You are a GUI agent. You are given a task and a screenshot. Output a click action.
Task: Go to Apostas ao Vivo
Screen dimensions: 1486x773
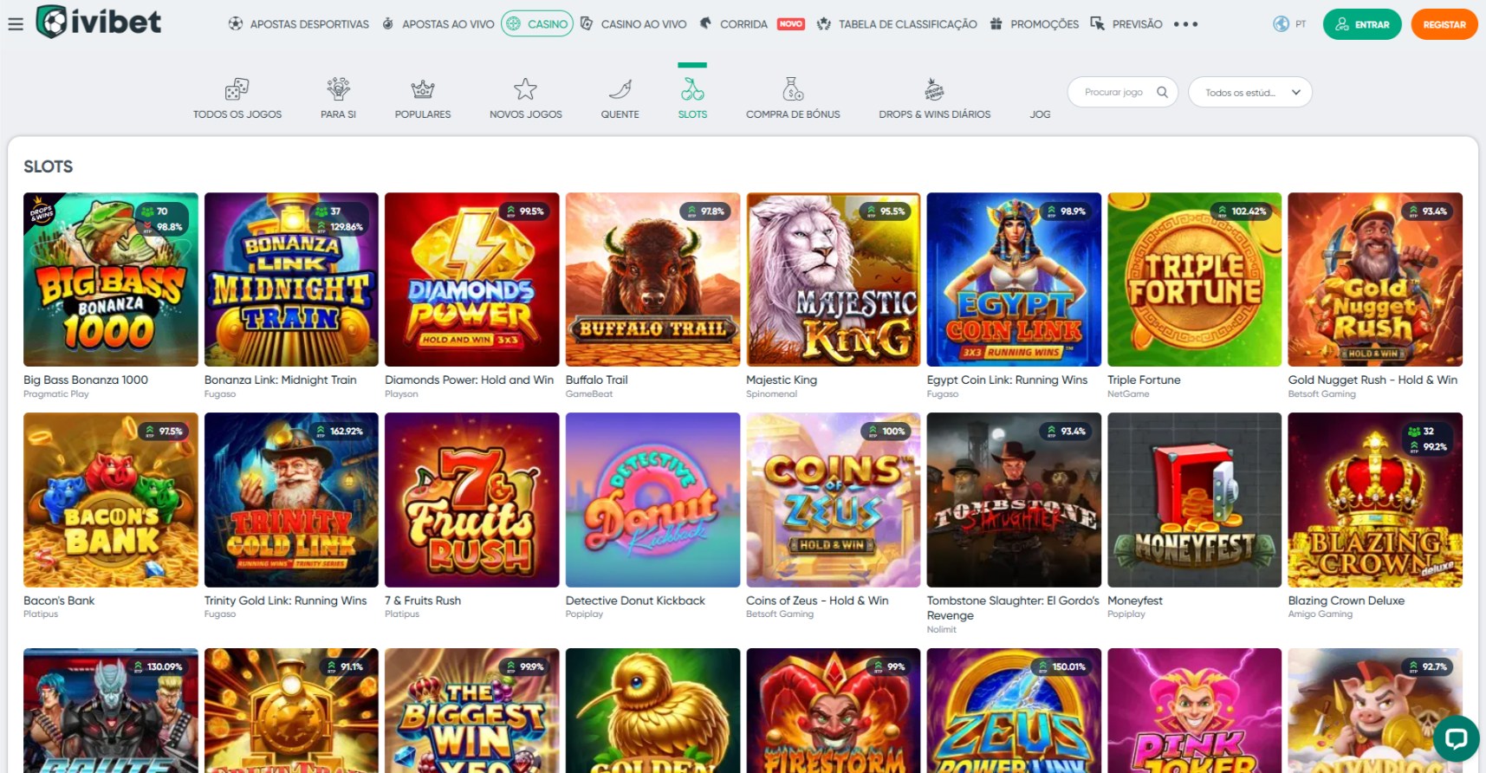pos(438,24)
